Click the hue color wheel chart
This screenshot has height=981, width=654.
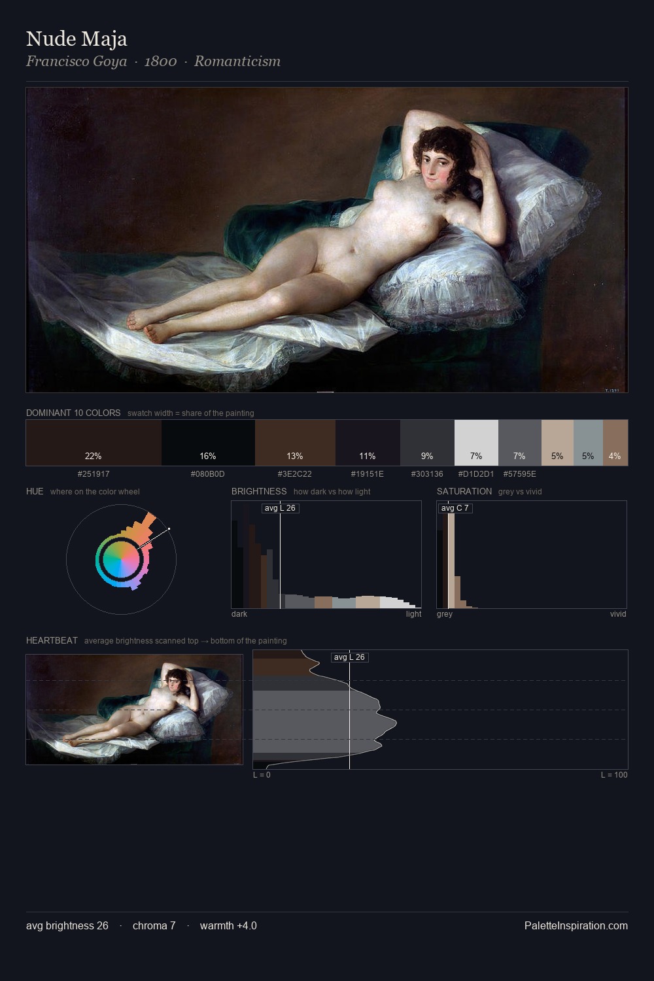[x=121, y=559]
